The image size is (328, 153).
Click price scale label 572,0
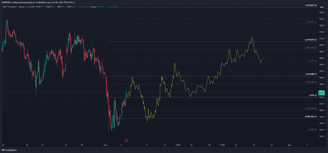pos(321,104)
